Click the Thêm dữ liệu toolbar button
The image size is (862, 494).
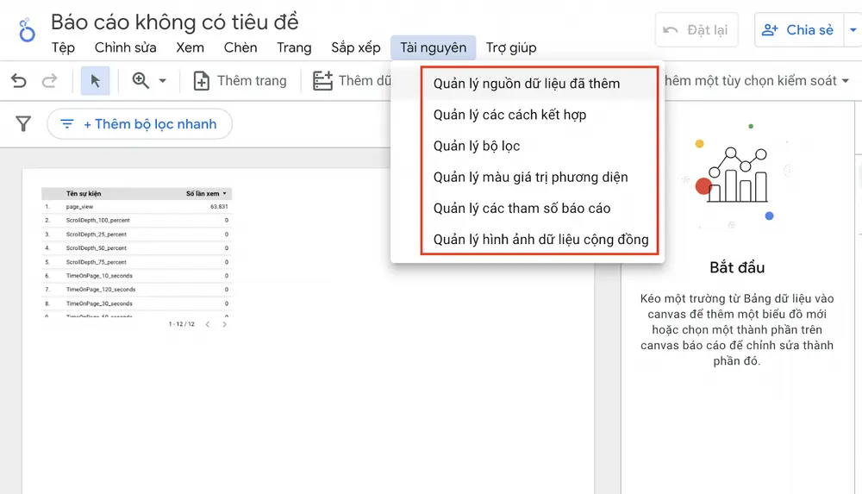tap(352, 81)
